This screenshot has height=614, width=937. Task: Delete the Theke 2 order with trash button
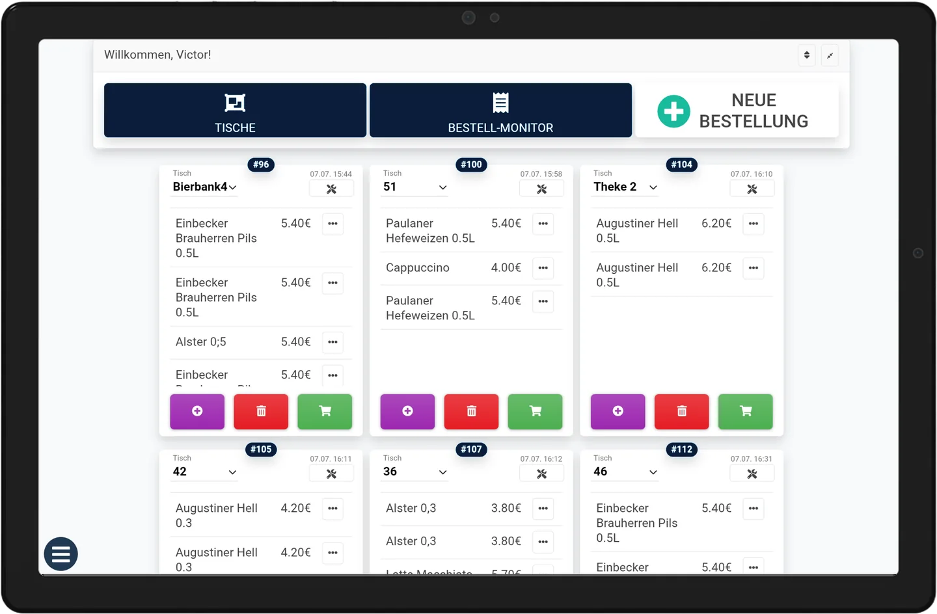682,411
